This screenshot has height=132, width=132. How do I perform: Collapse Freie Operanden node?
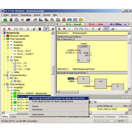pyautogui.click(x=4, y=39)
